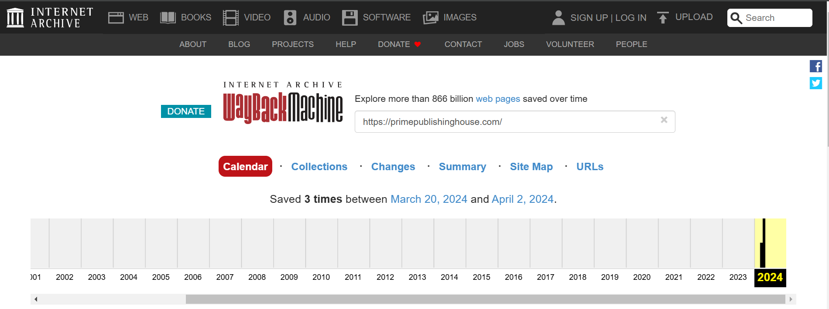The width and height of the screenshot is (829, 309).
Task: Switch to the Site Map tab
Action: [x=531, y=167]
